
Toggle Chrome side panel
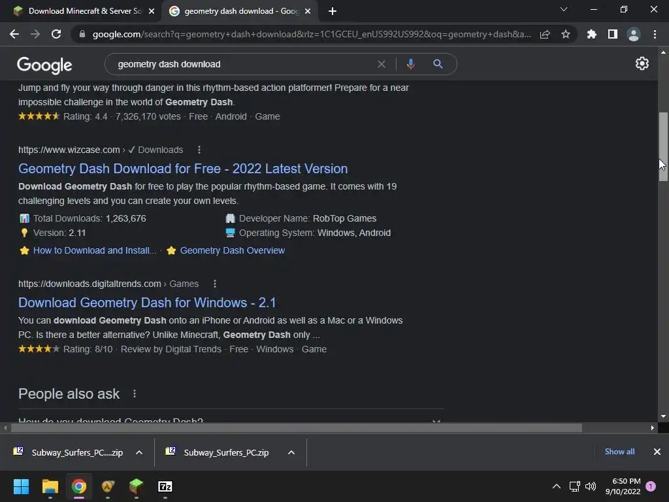pos(613,34)
